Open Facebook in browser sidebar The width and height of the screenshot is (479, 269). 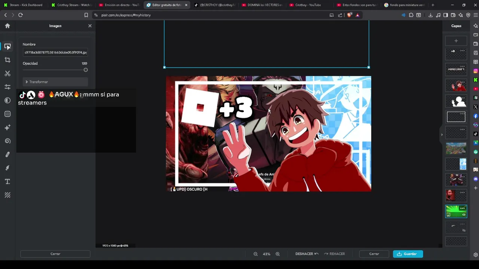(476, 116)
